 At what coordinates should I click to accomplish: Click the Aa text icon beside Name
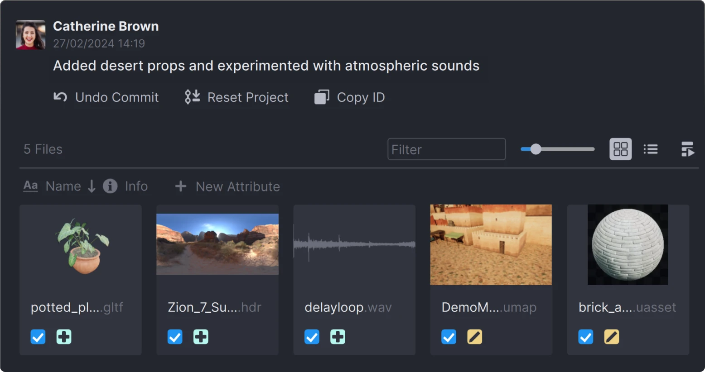click(x=30, y=186)
